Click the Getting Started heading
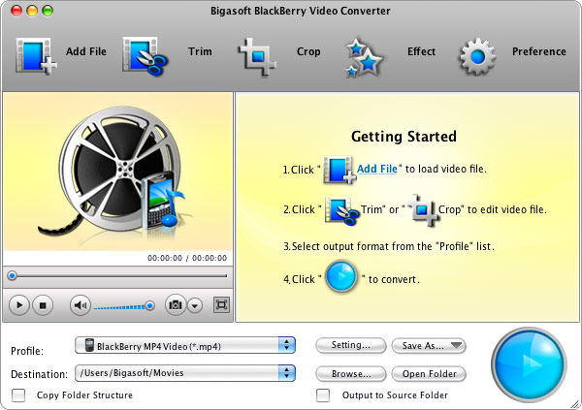 (x=404, y=137)
